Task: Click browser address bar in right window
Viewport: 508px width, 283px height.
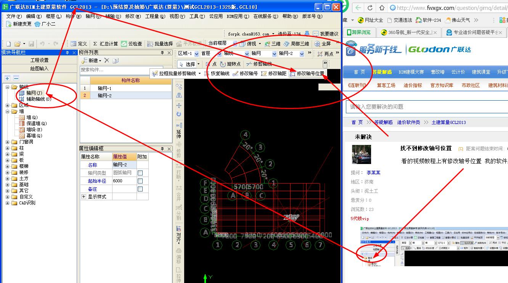Action: 448,8
